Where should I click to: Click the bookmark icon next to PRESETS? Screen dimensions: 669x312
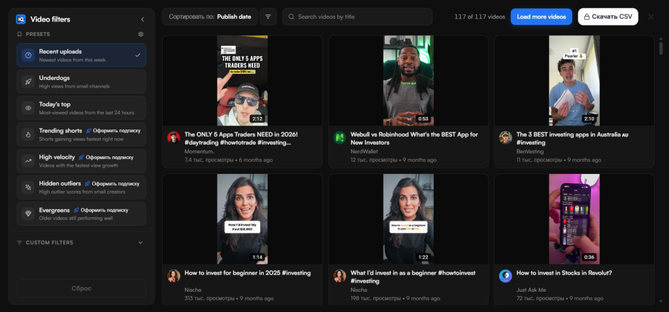[19, 34]
